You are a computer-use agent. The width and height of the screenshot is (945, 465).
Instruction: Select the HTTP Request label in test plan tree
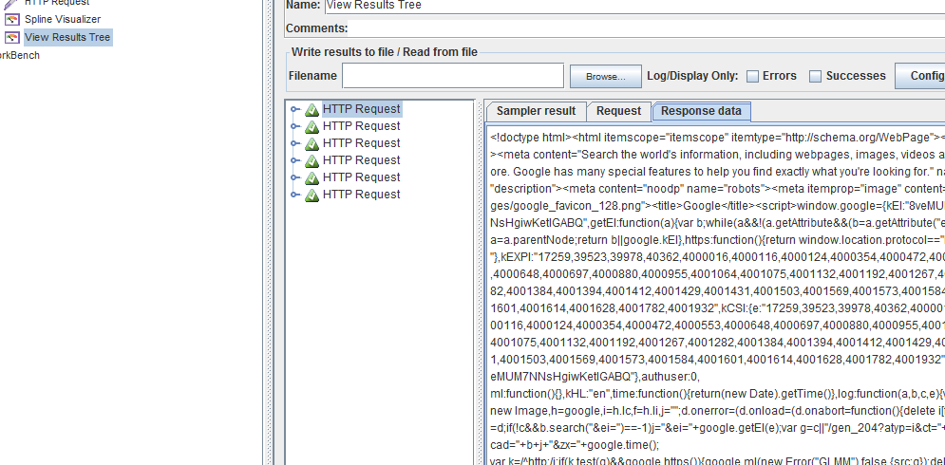57,3
